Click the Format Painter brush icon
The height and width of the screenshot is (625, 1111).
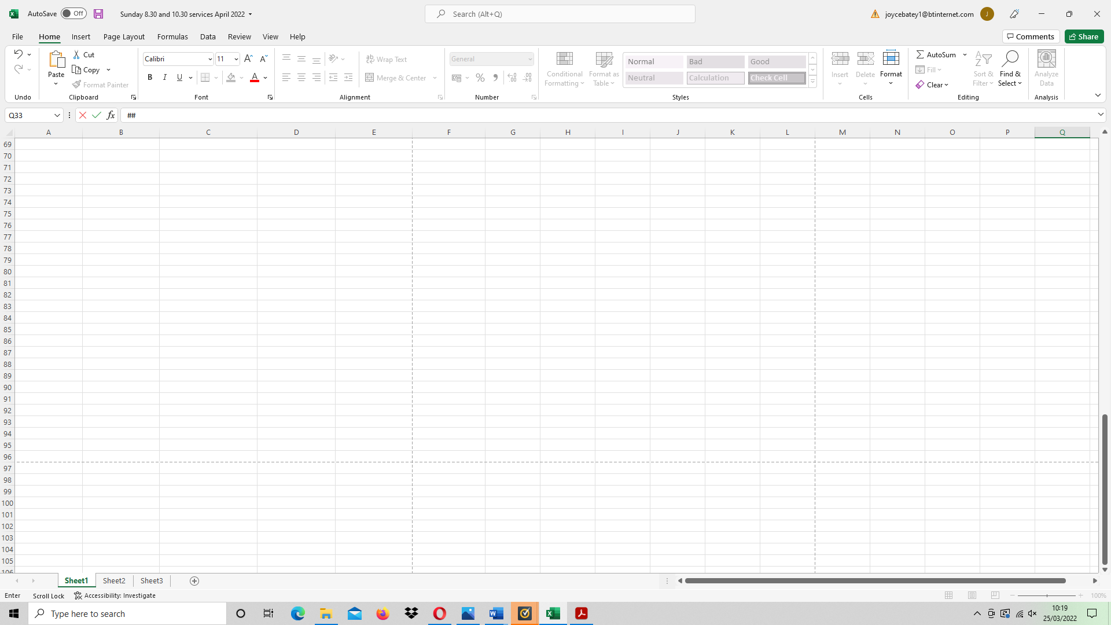(77, 84)
